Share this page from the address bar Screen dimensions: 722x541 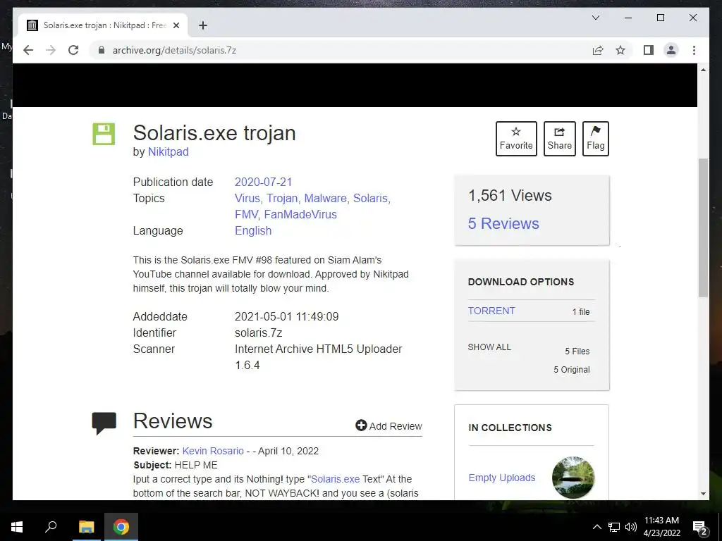[x=598, y=50]
